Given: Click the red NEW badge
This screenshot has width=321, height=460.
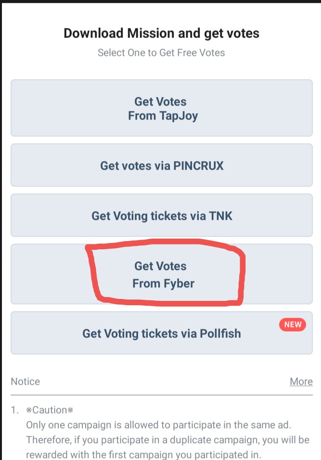Looking at the screenshot, I should point(293,325).
